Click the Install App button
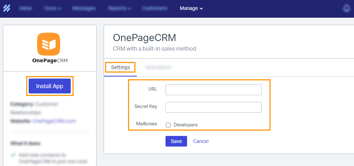Screen dimensions: 354x166 pos(50,86)
